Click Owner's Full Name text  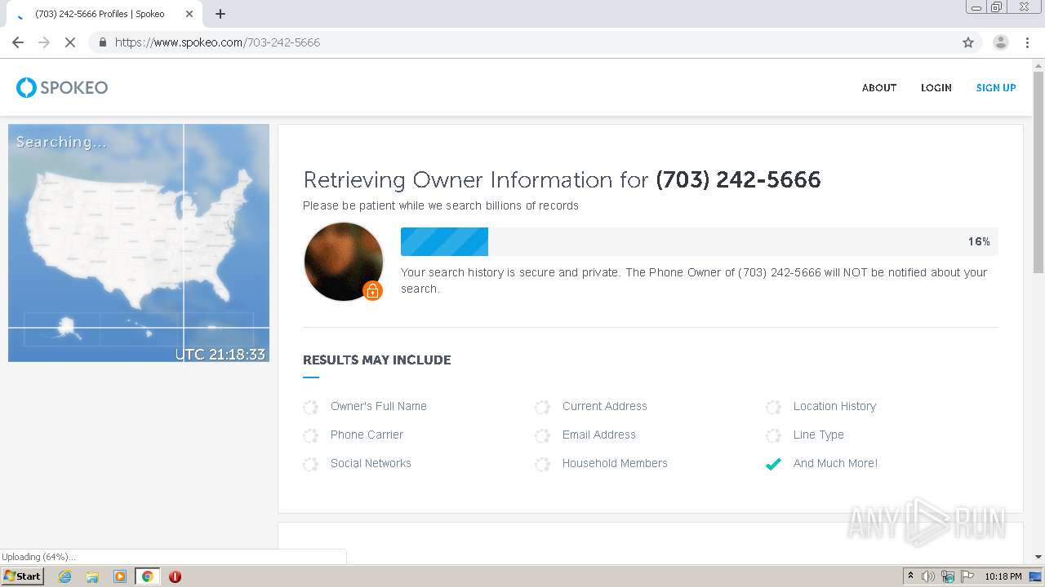click(x=379, y=406)
